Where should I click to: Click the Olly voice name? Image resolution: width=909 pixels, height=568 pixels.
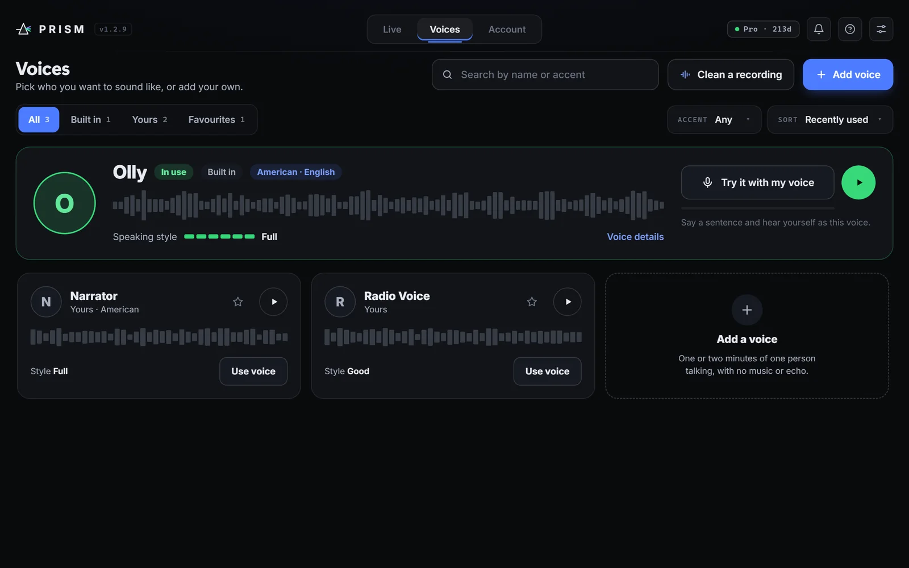coord(130,172)
